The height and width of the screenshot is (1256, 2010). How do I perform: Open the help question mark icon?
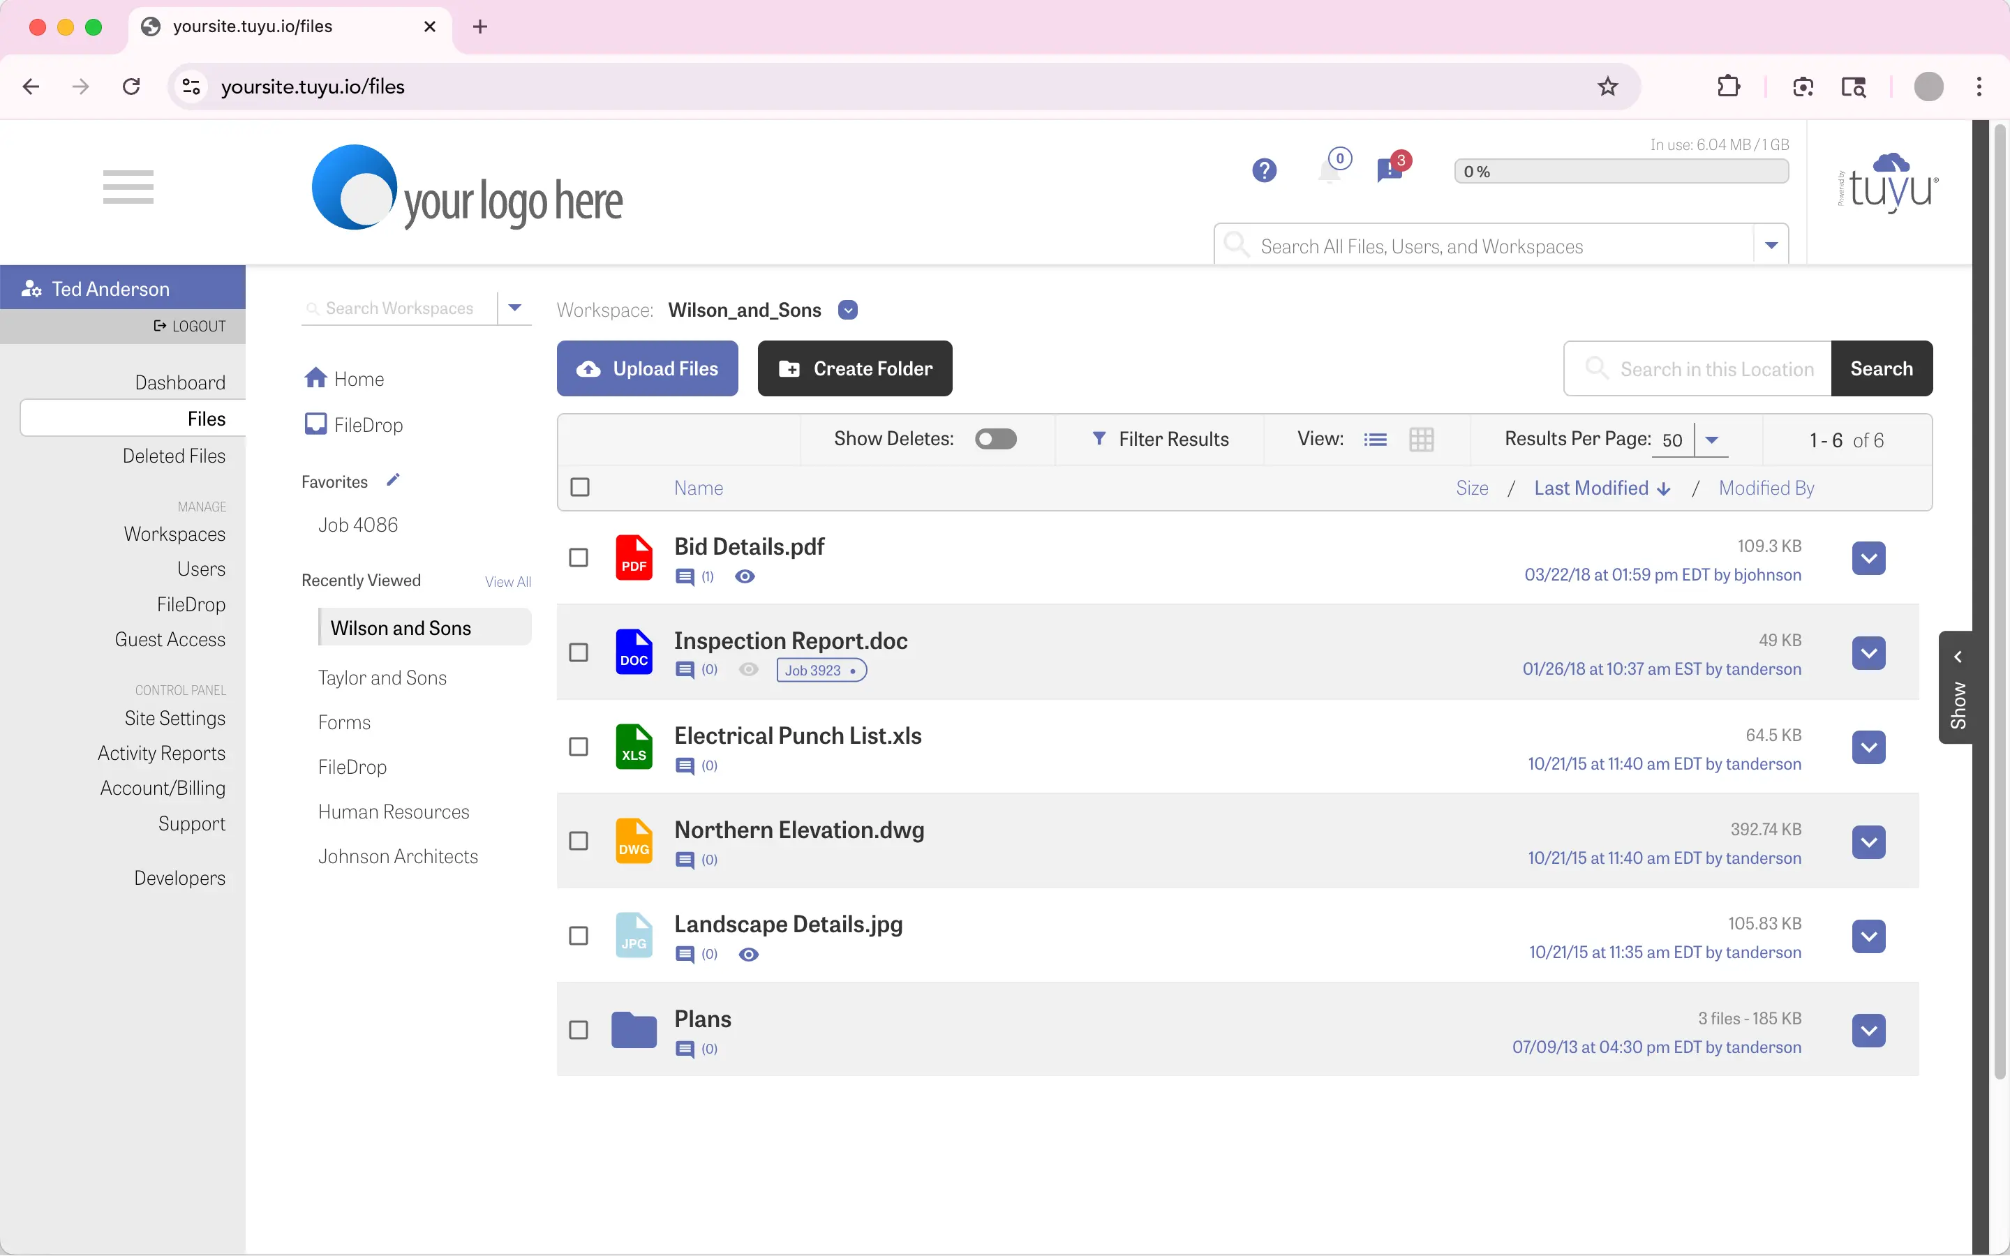[1264, 170]
